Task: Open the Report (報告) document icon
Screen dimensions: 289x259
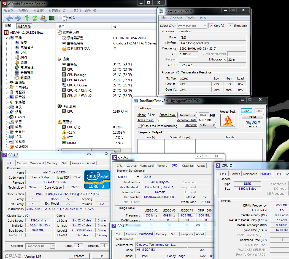Action: [65, 18]
